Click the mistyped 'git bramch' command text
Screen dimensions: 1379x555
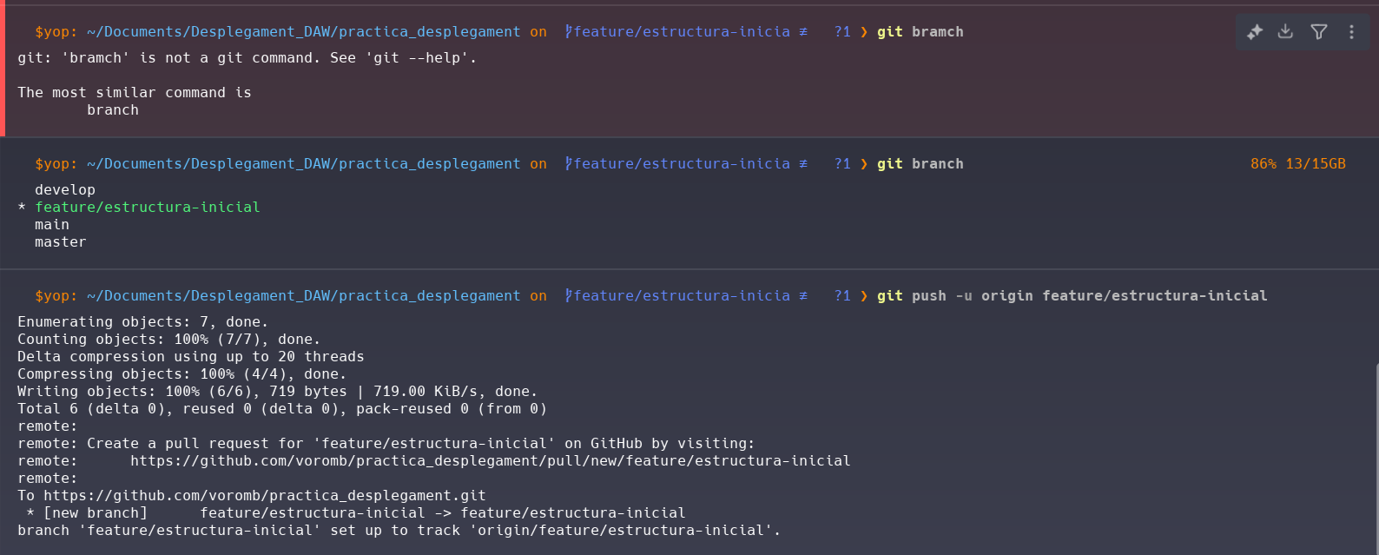tap(920, 32)
